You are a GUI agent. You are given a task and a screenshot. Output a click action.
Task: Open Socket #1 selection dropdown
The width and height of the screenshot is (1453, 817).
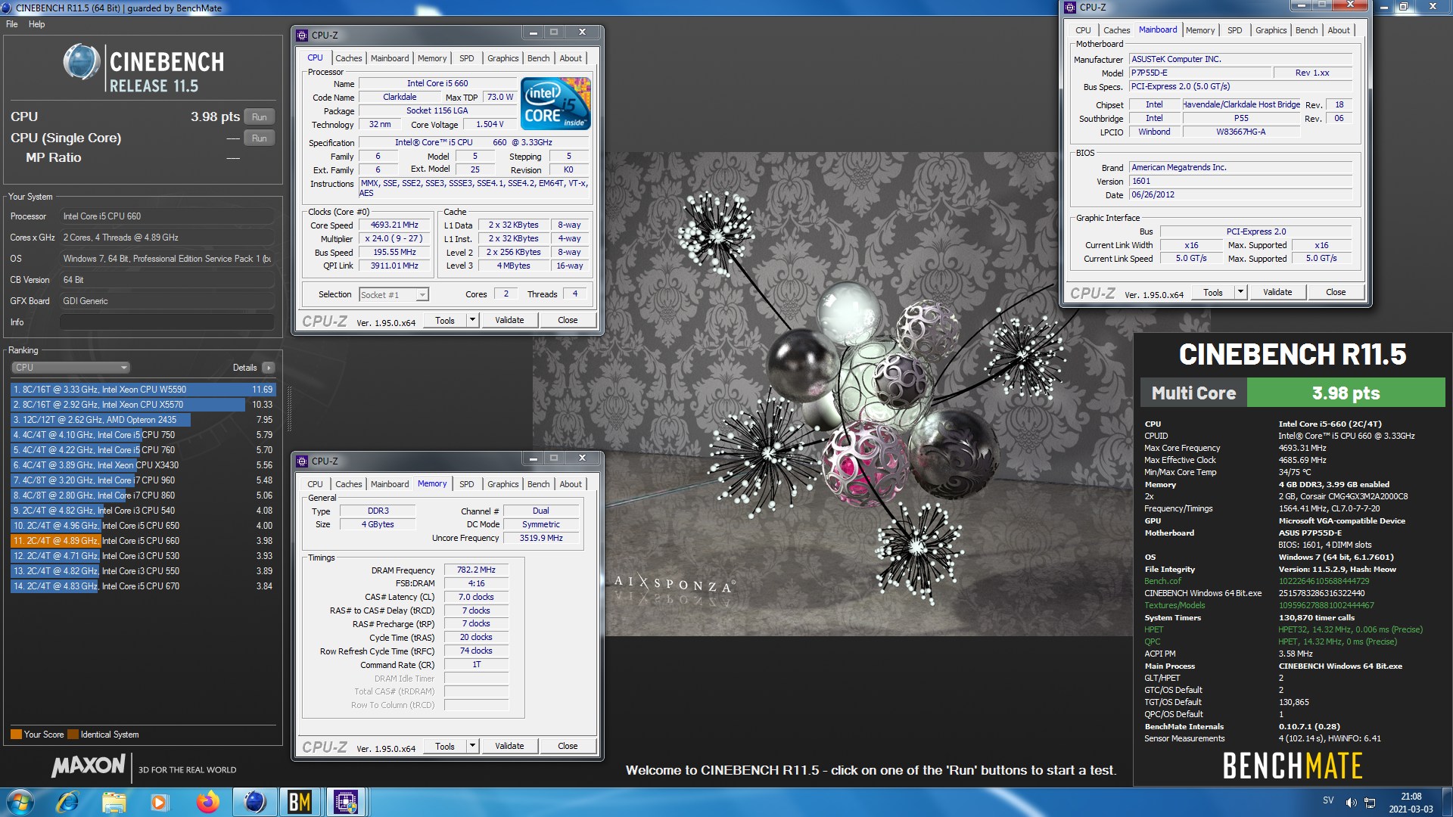(x=394, y=295)
